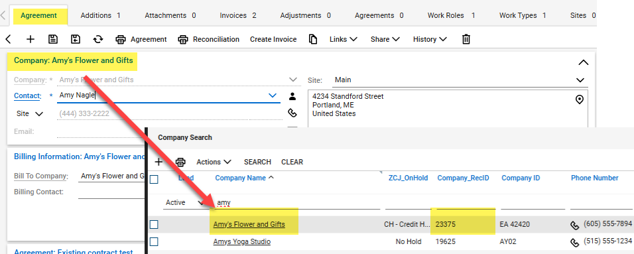Change phone type Site dropdown
This screenshot has height=254, width=634.
(30, 113)
